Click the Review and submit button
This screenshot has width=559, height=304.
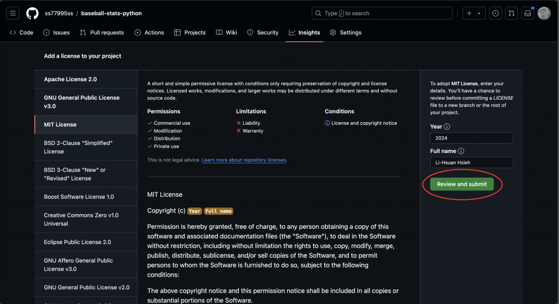pos(462,184)
